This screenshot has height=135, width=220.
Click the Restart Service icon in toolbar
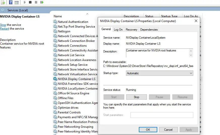coord(42,2)
